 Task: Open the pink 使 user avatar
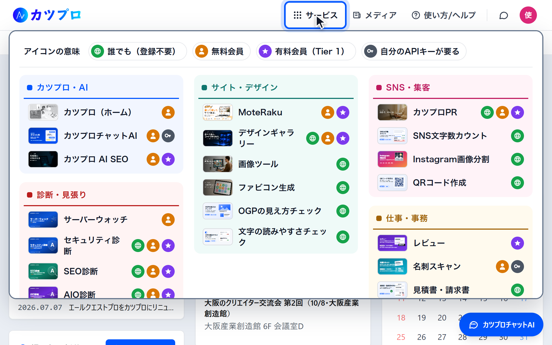pos(528,15)
